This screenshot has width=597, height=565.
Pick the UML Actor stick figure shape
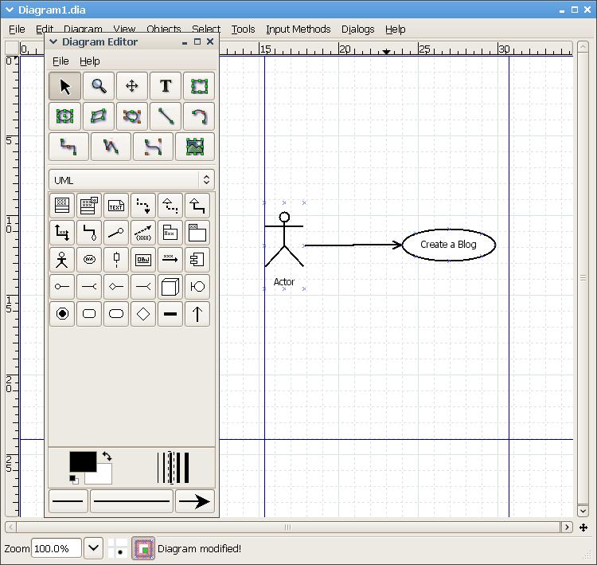point(62,260)
